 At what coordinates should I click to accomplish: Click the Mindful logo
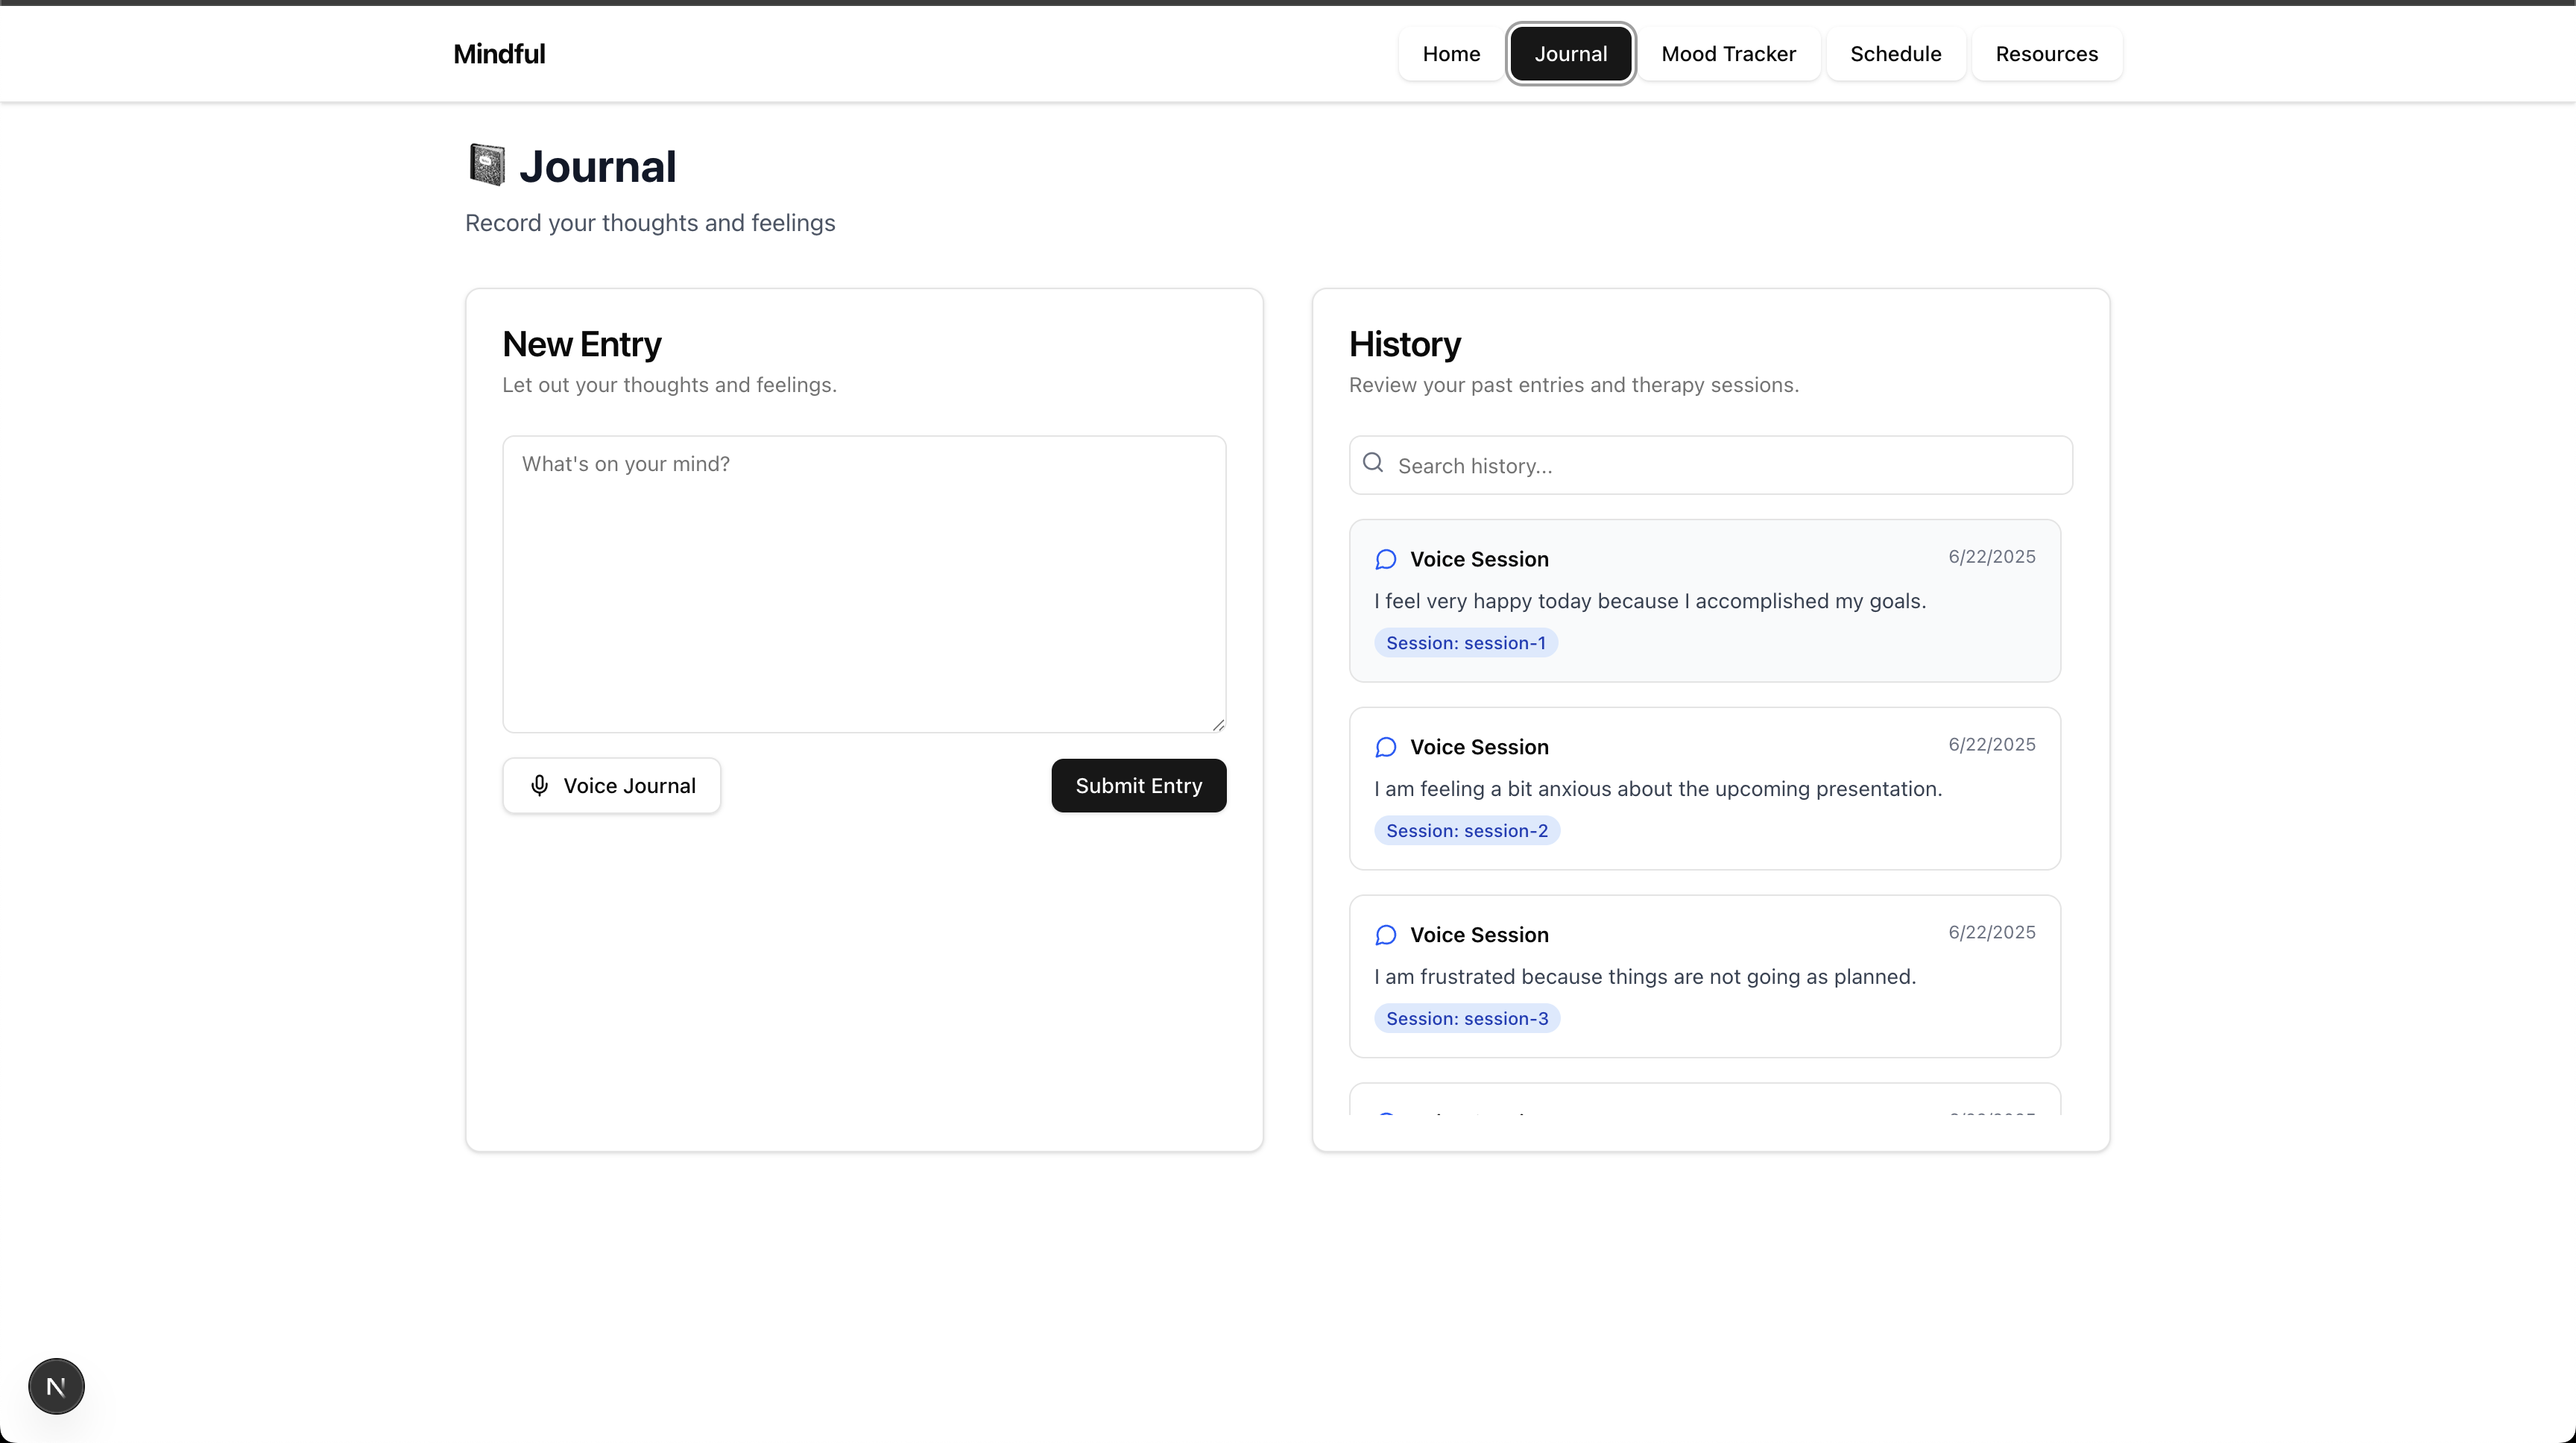[499, 54]
